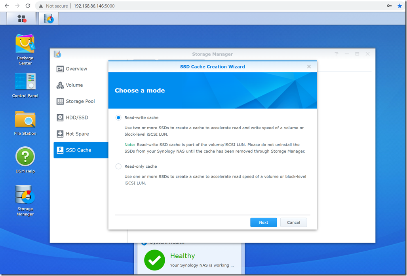407x276 pixels.
Task: Click the Hot Spare plus icon
Action: [x=60, y=134]
